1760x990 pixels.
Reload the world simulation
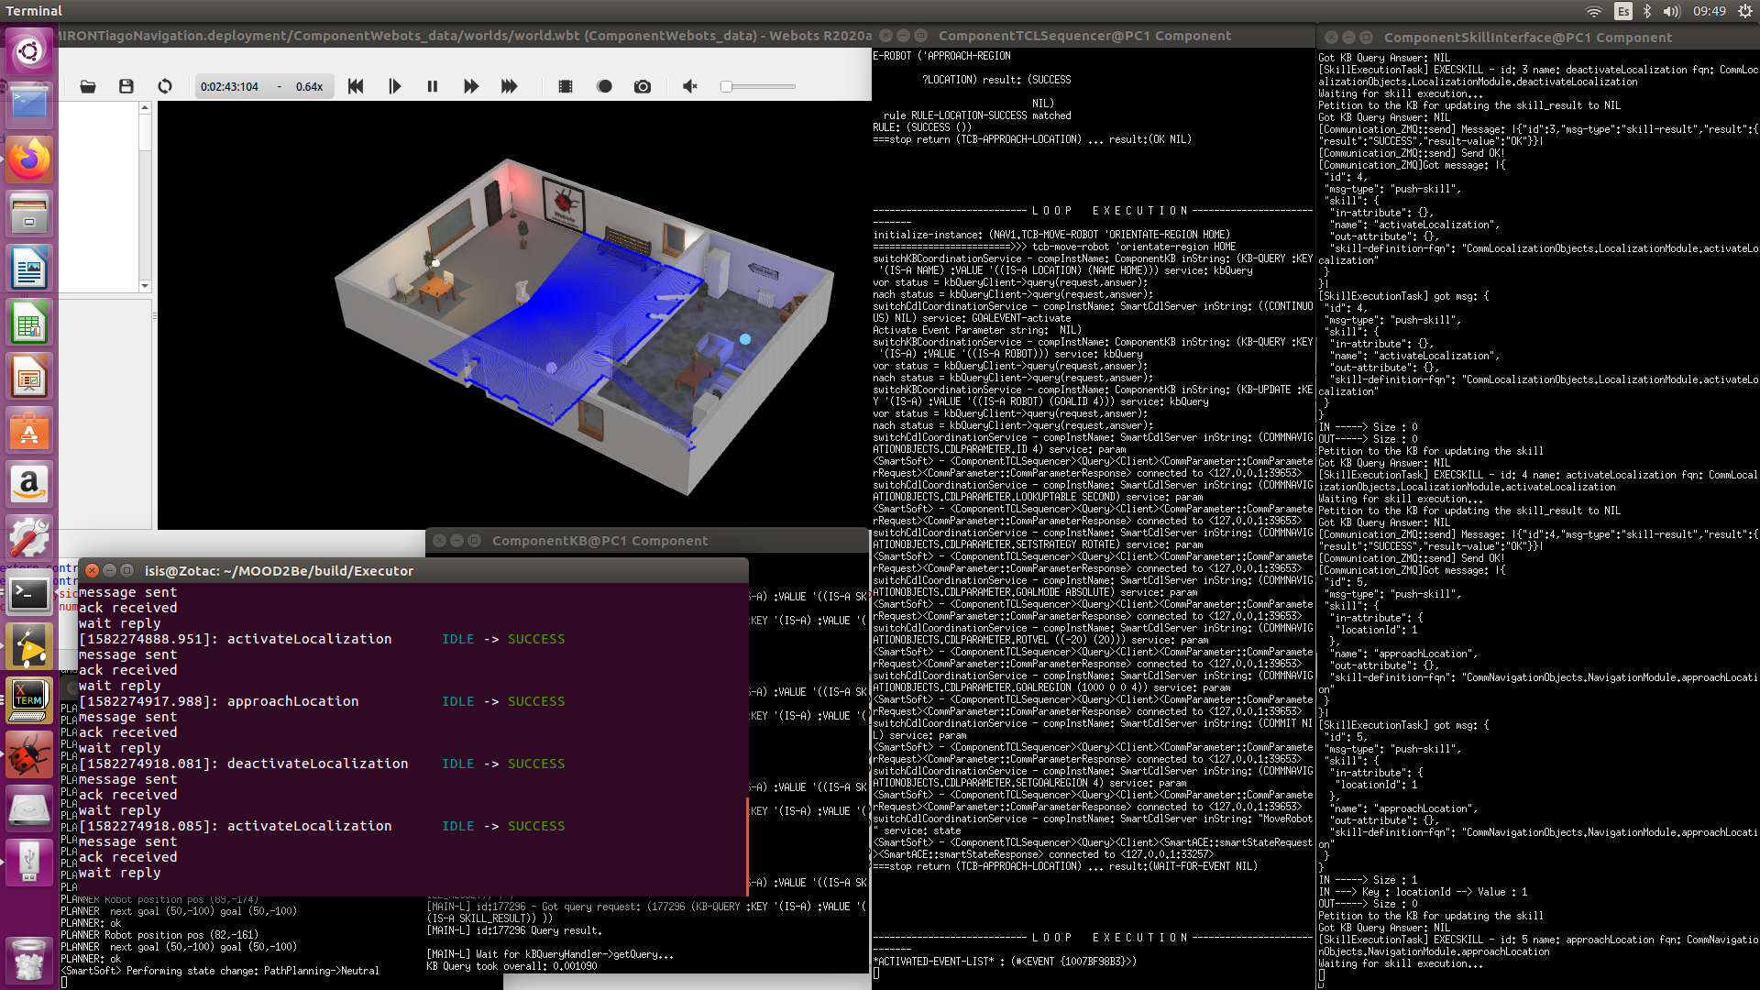pos(165,86)
